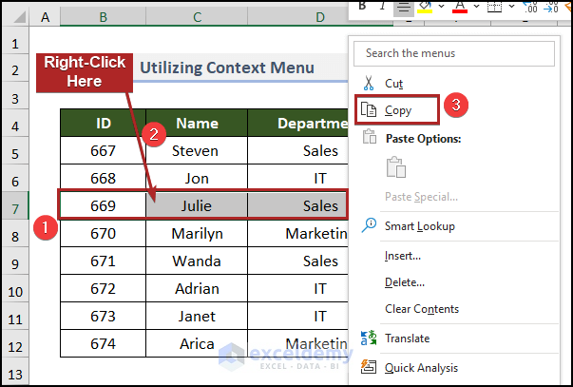The height and width of the screenshot is (387, 573).
Task: Toggle italic in the mini toolbar
Action: [382, 7]
